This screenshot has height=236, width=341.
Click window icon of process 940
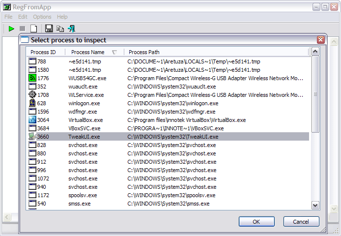click(32, 186)
